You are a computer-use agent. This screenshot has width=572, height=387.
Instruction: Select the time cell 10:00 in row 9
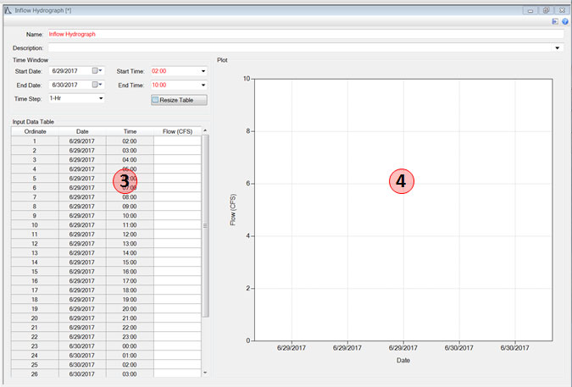tap(130, 216)
